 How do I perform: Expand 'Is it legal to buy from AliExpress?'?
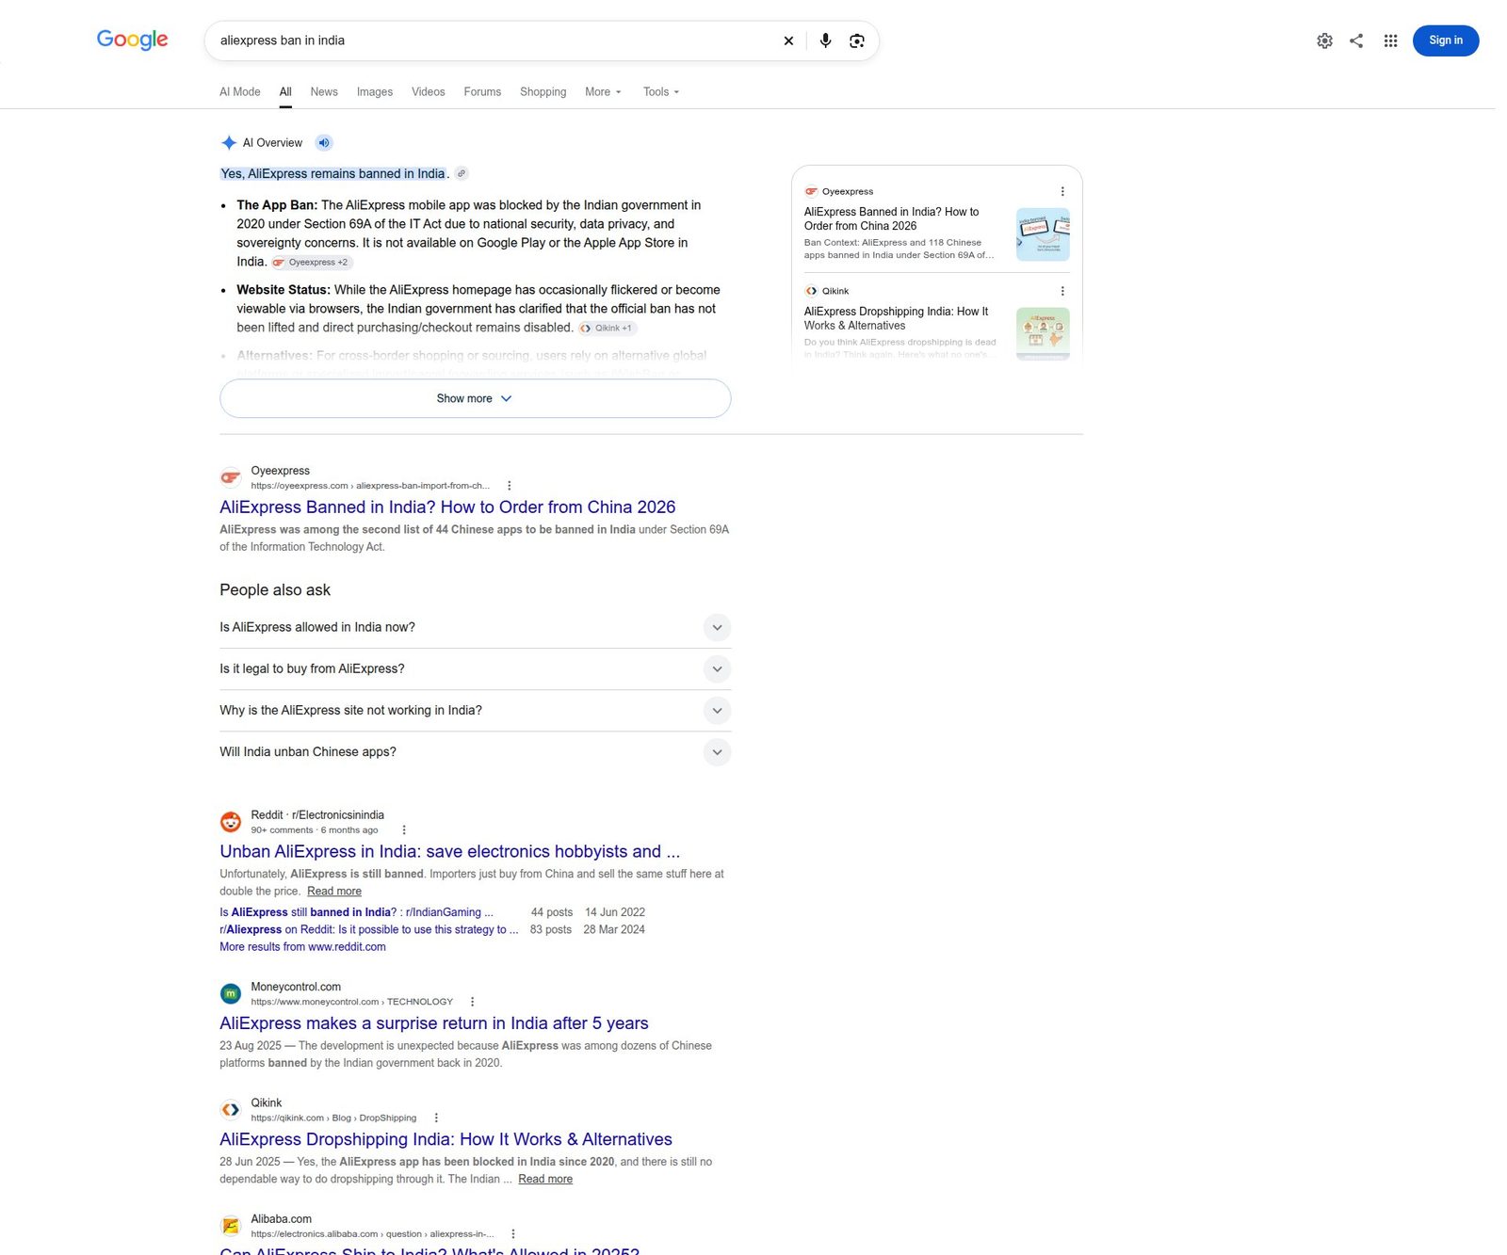tap(475, 668)
